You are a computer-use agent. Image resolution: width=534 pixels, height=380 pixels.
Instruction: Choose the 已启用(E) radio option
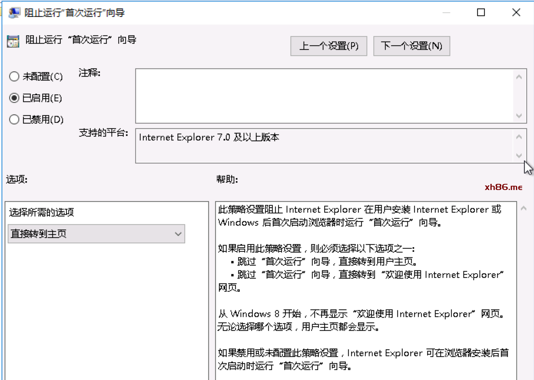tap(14, 98)
